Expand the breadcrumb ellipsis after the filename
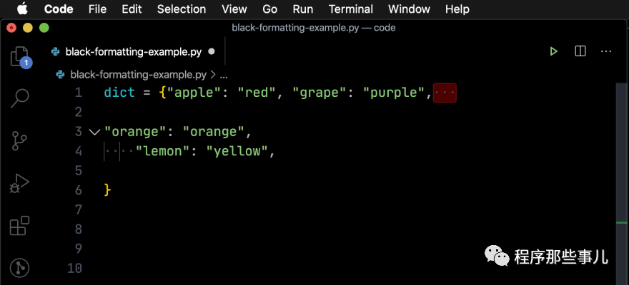 pos(224,74)
